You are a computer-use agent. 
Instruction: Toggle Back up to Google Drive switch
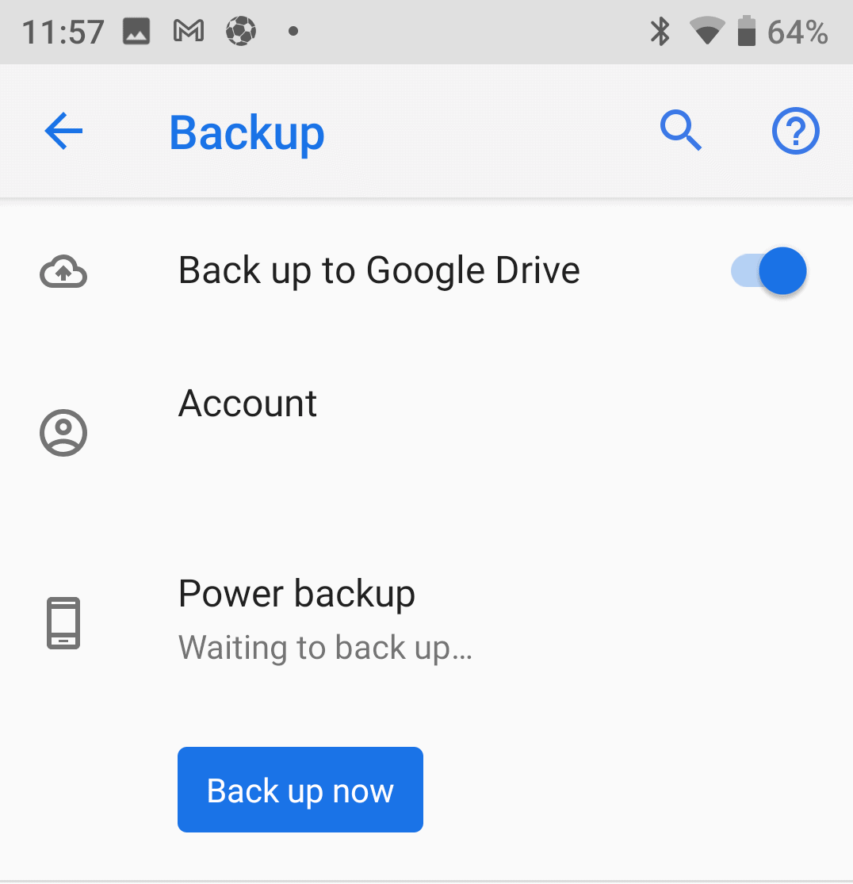point(768,270)
